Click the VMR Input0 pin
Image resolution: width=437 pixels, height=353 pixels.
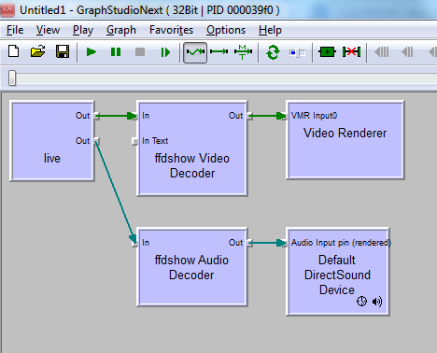click(284, 116)
